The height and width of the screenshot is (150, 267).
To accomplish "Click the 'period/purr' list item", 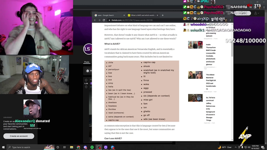I will [114, 70].
